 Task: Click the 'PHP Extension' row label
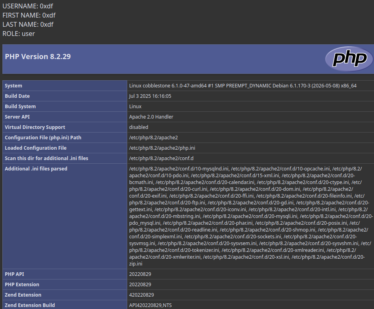pyautogui.click(x=22, y=285)
